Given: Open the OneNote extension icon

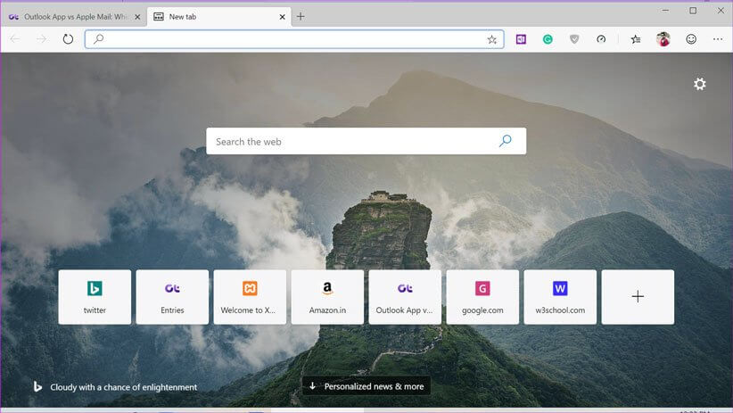Looking at the screenshot, I should (x=521, y=39).
